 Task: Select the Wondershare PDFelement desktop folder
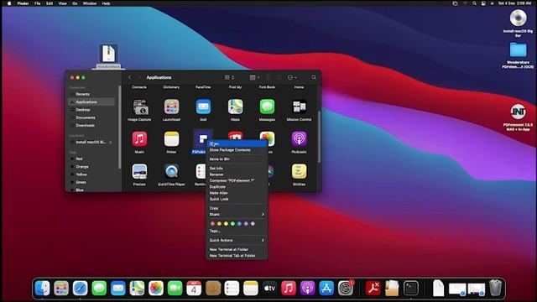pos(518,50)
